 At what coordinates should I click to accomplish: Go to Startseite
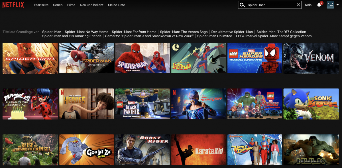(x=41, y=5)
